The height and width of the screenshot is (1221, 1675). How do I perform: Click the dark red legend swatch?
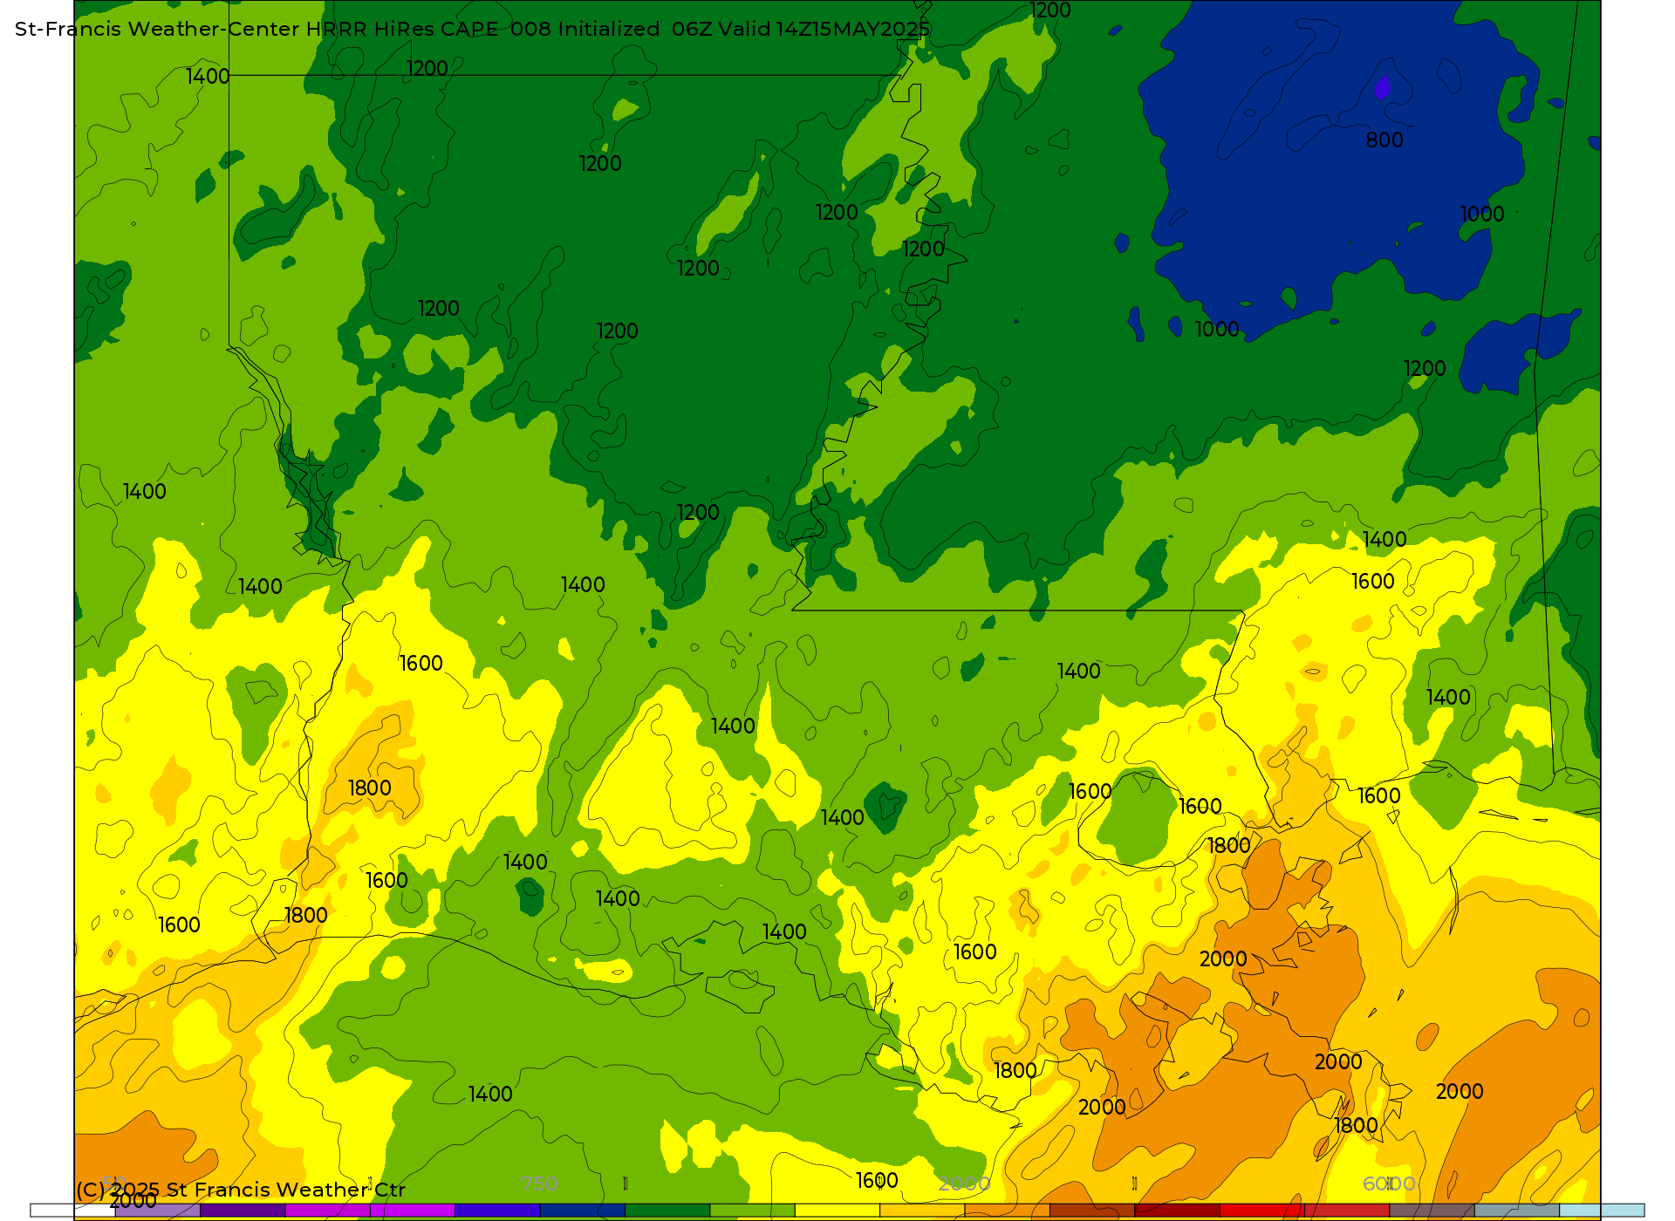point(1177,1211)
